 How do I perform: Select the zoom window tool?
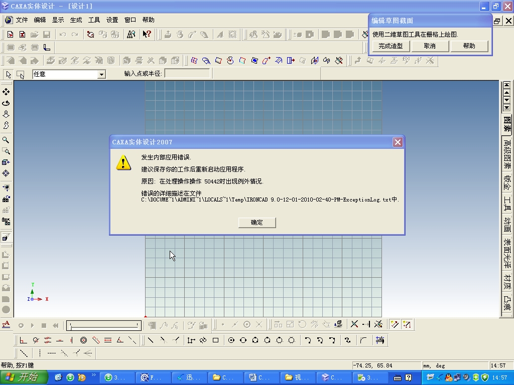pos(6,151)
